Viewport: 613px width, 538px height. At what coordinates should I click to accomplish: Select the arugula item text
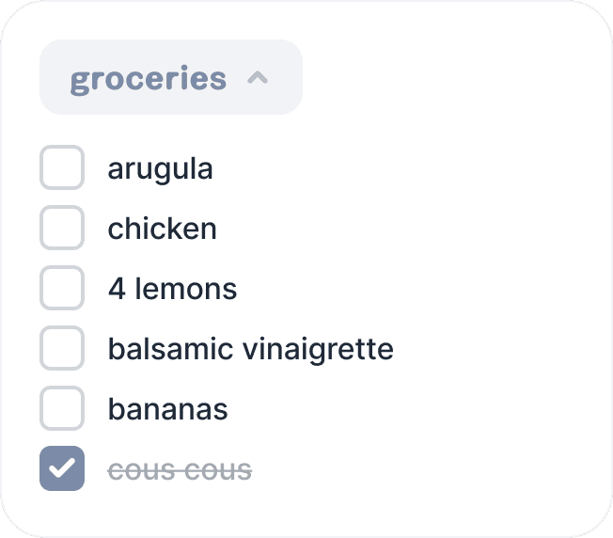(160, 169)
